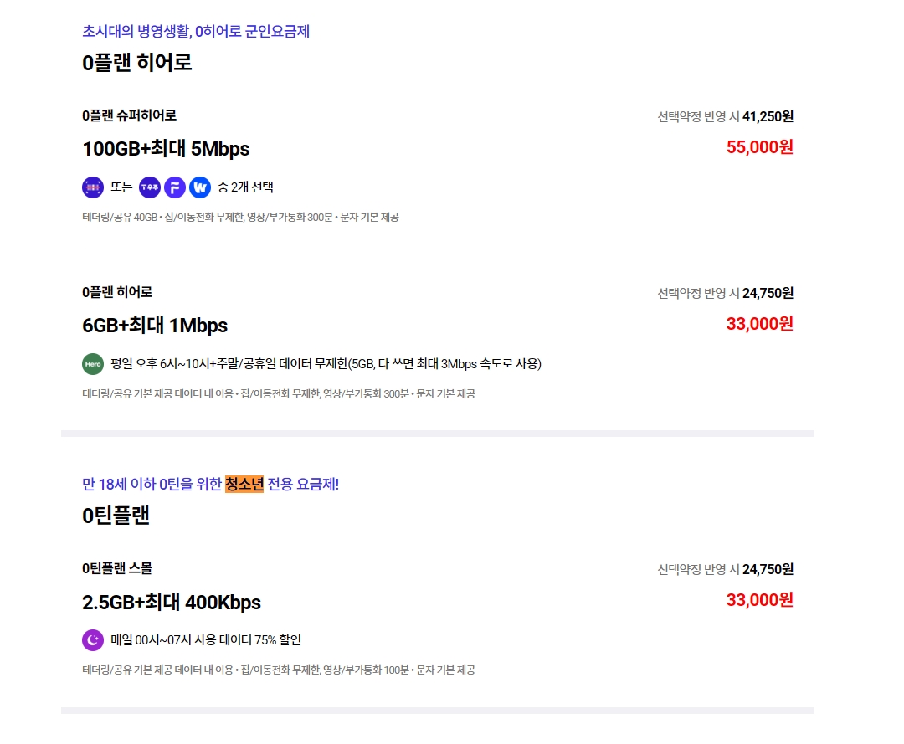Select the 6GB+최대 1Mbps data heading
Viewport: 904px width, 744px height.
click(155, 326)
